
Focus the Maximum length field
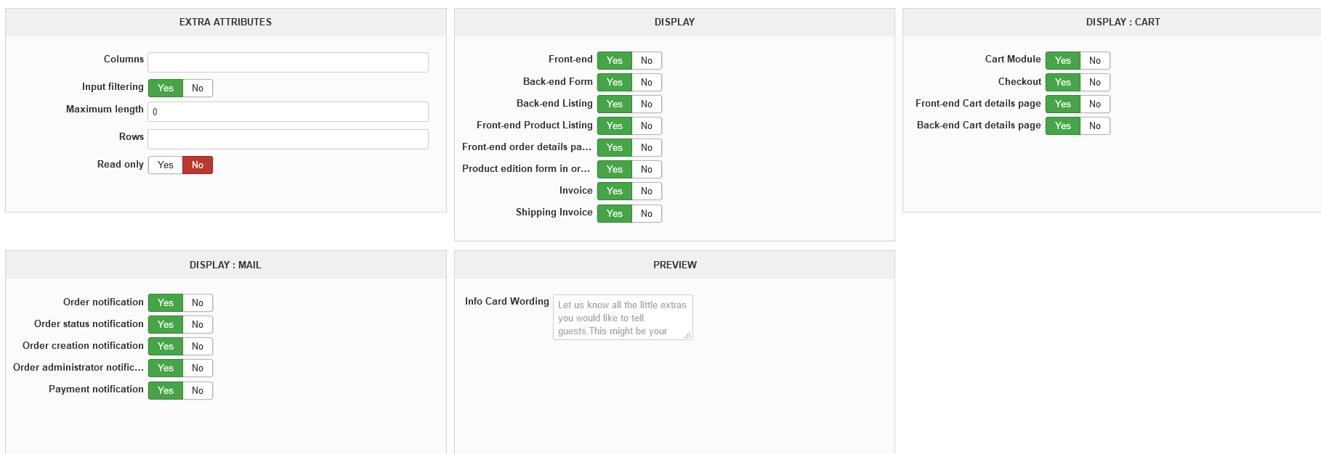[x=288, y=112]
